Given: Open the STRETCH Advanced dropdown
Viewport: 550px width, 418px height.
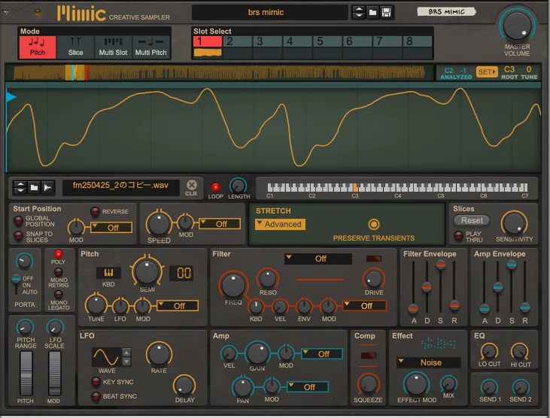Looking at the screenshot, I should (280, 224).
